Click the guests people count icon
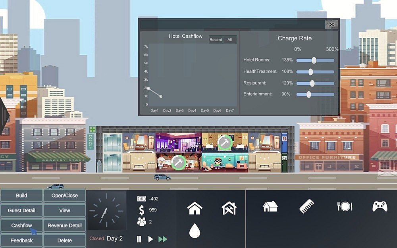397x248 pixels. (142, 222)
